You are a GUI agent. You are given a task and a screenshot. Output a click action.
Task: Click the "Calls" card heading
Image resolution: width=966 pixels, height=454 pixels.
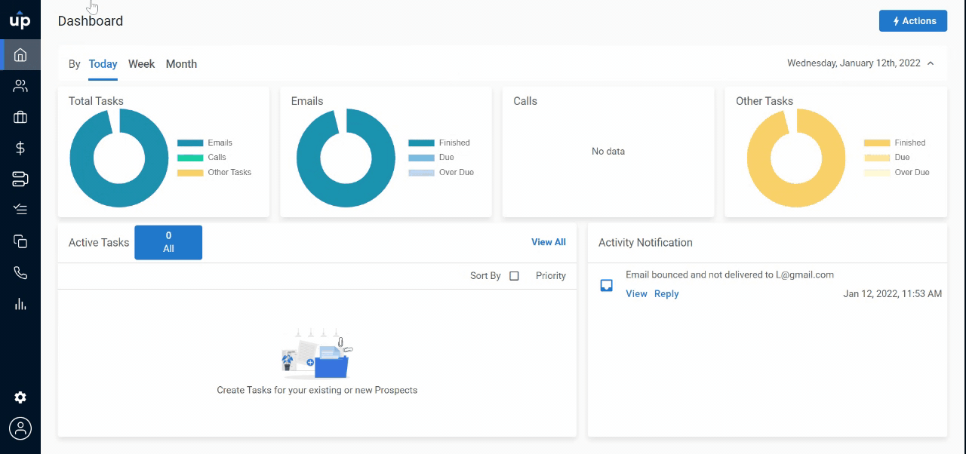(525, 101)
